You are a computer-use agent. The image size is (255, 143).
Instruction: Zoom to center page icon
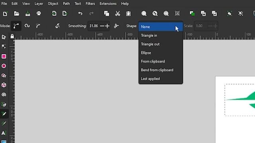click(177, 13)
